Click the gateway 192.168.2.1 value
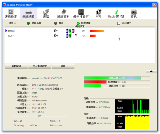Screen dimensions: 160x134 (x=38, y=112)
